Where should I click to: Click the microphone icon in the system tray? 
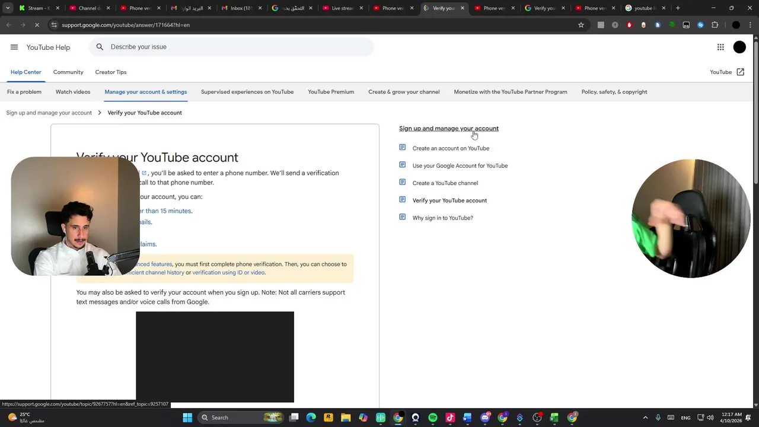click(x=658, y=418)
